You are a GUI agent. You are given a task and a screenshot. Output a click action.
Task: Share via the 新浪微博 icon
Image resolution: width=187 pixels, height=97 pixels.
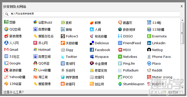(x=6, y=36)
